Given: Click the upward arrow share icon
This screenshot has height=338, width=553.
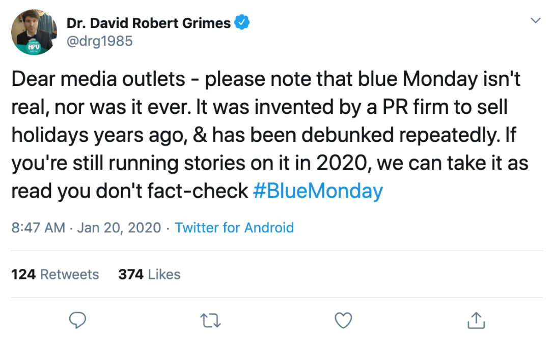Looking at the screenshot, I should (476, 320).
